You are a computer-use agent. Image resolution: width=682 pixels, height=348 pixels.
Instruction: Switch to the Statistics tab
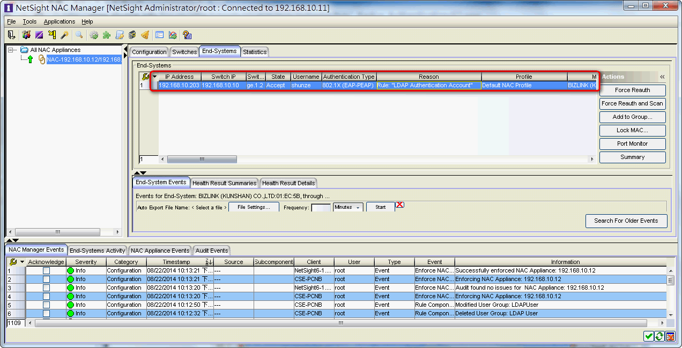[254, 52]
